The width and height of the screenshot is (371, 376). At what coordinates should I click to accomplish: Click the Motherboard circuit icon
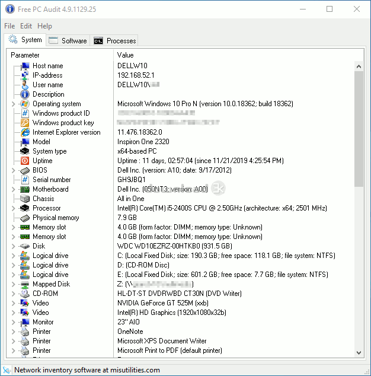pyautogui.click(x=25, y=189)
